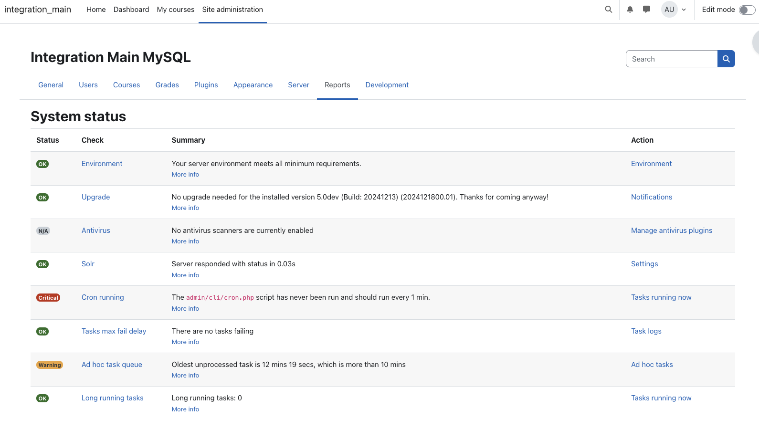Open the Solr check link
This screenshot has width=759, height=440.
tap(88, 264)
